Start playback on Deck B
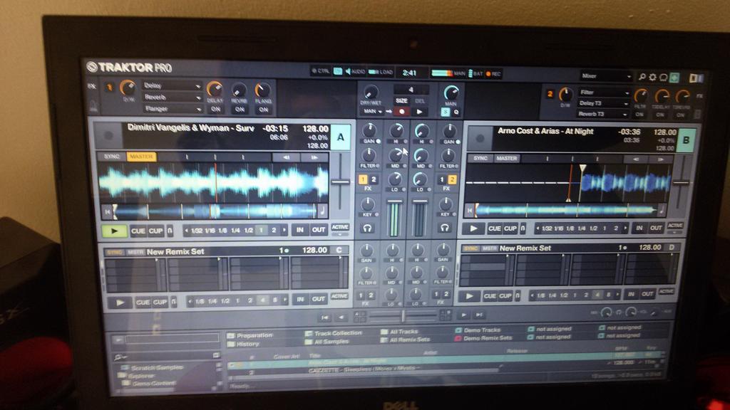 473,228
